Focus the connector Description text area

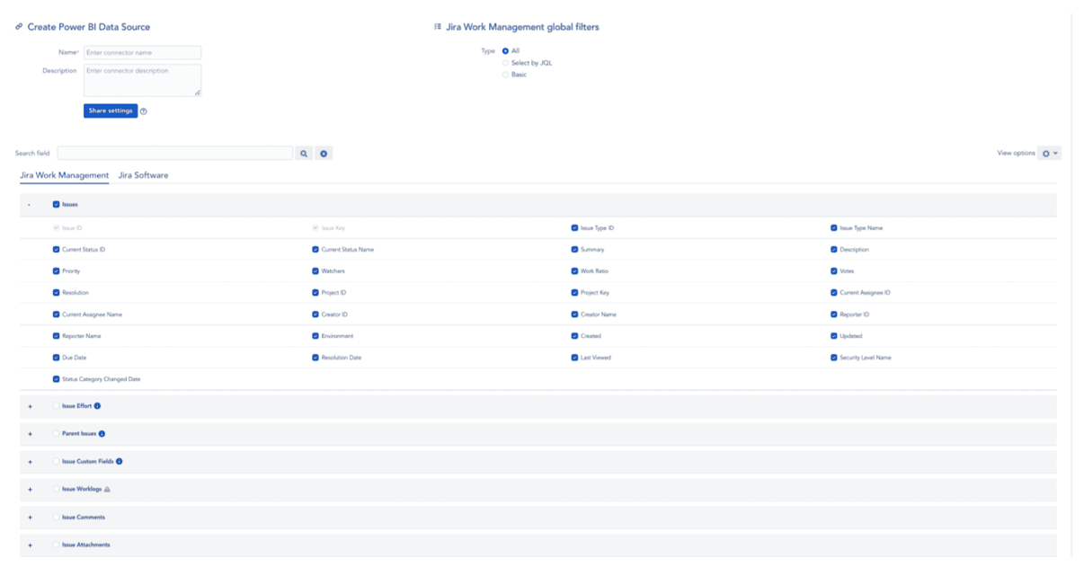tap(142, 80)
